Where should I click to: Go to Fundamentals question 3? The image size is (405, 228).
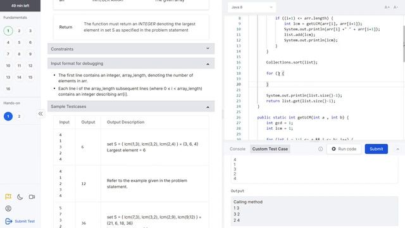(x=30, y=31)
